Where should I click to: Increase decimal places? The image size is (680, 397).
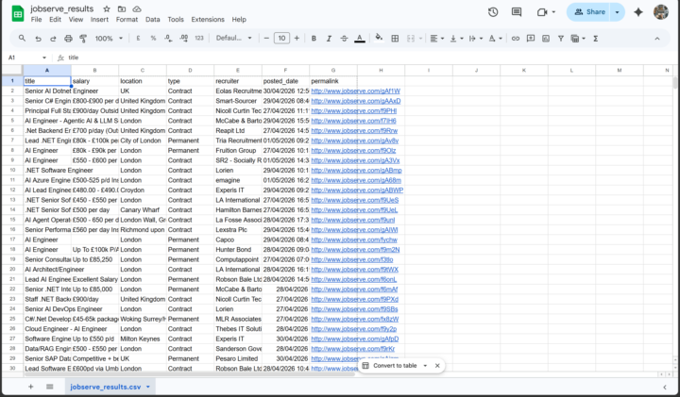(184, 39)
